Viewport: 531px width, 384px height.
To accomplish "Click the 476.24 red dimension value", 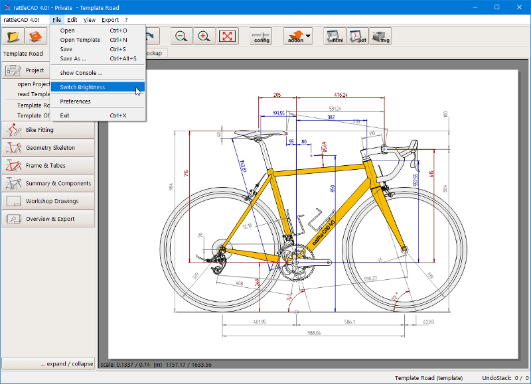I will [x=341, y=95].
